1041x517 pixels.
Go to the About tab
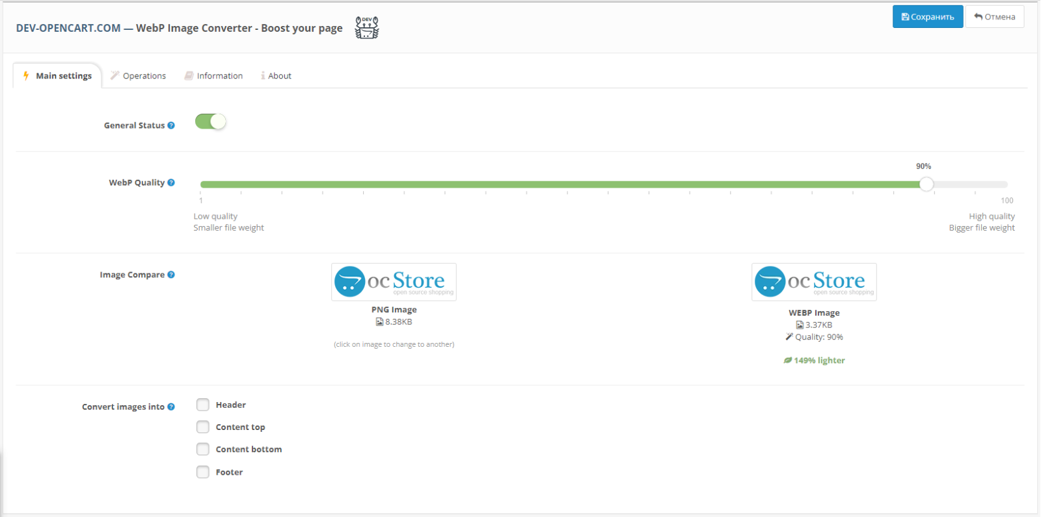(x=276, y=76)
